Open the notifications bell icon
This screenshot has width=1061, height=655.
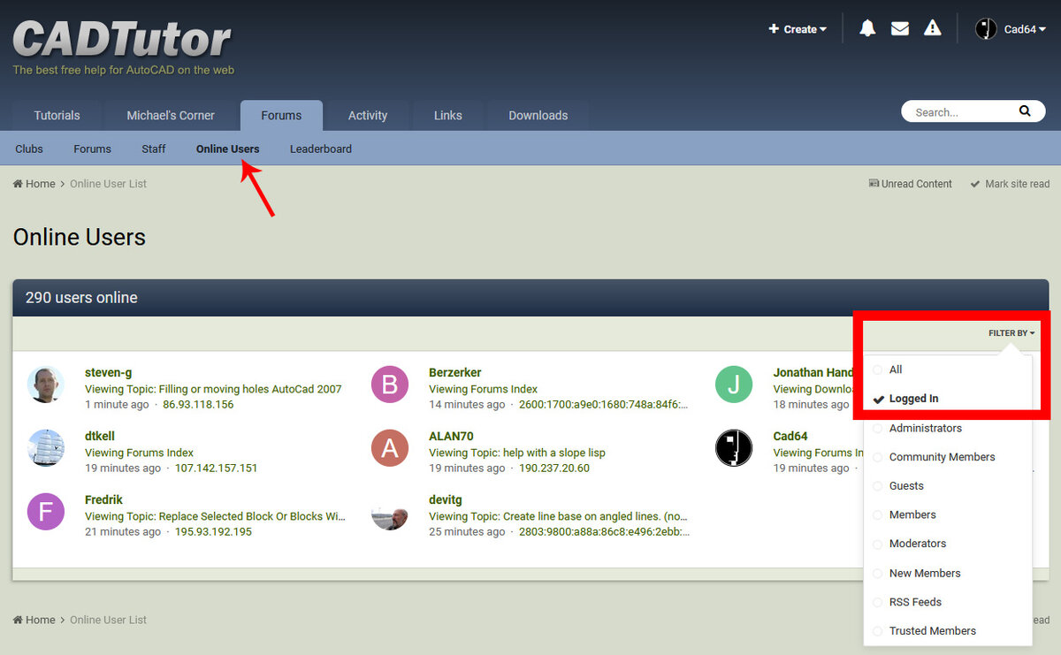(867, 28)
